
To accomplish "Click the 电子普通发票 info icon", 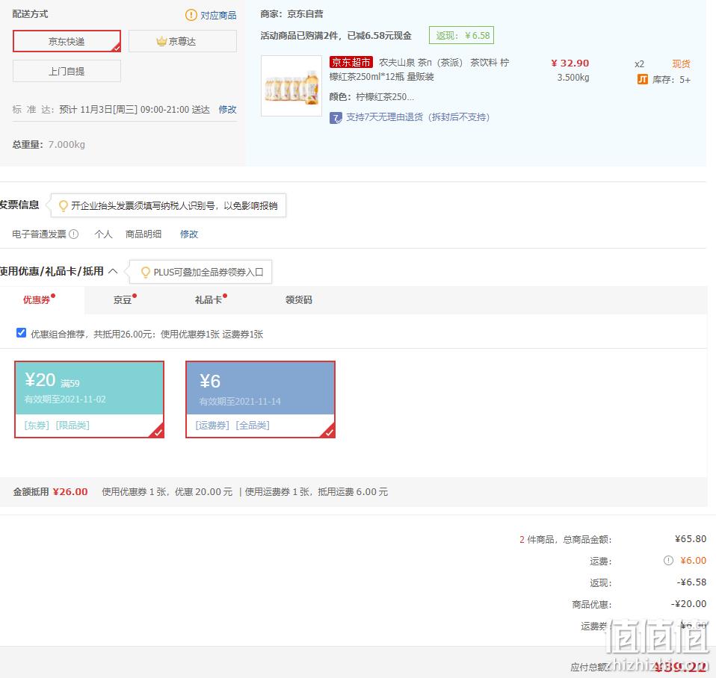I will click(73, 234).
